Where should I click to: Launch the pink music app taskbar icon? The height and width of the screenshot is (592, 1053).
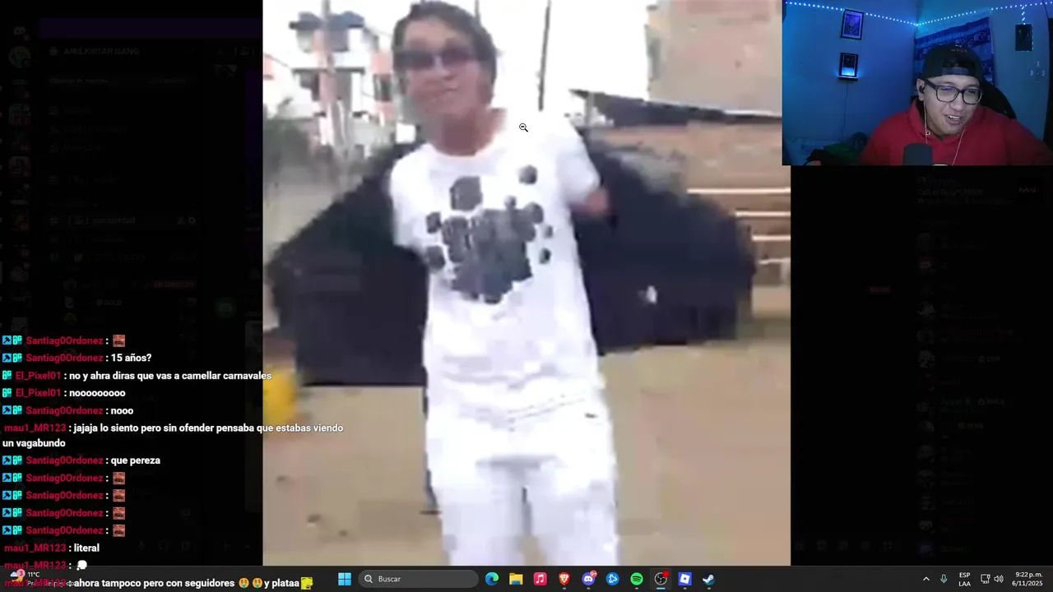tap(540, 579)
